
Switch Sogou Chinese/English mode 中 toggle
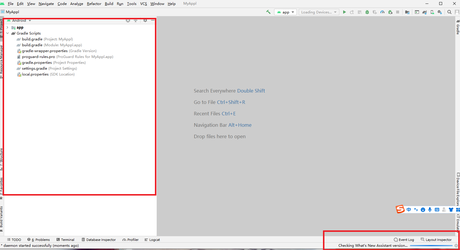[x=409, y=210]
